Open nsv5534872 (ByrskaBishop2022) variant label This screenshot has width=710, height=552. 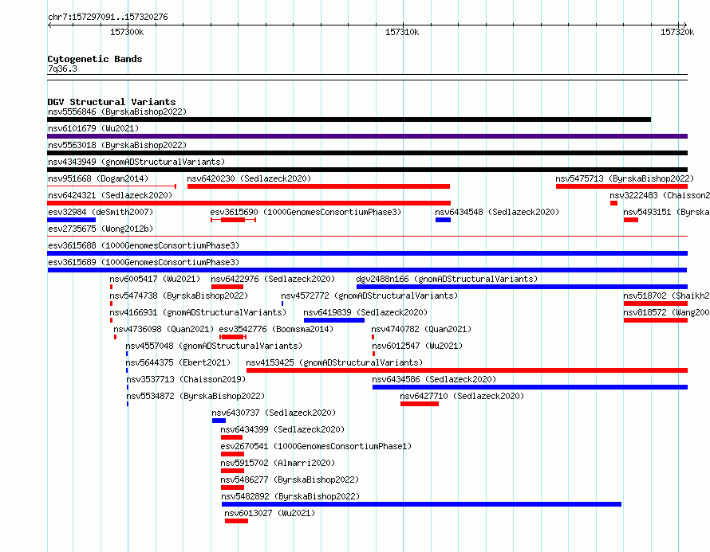coord(195,396)
